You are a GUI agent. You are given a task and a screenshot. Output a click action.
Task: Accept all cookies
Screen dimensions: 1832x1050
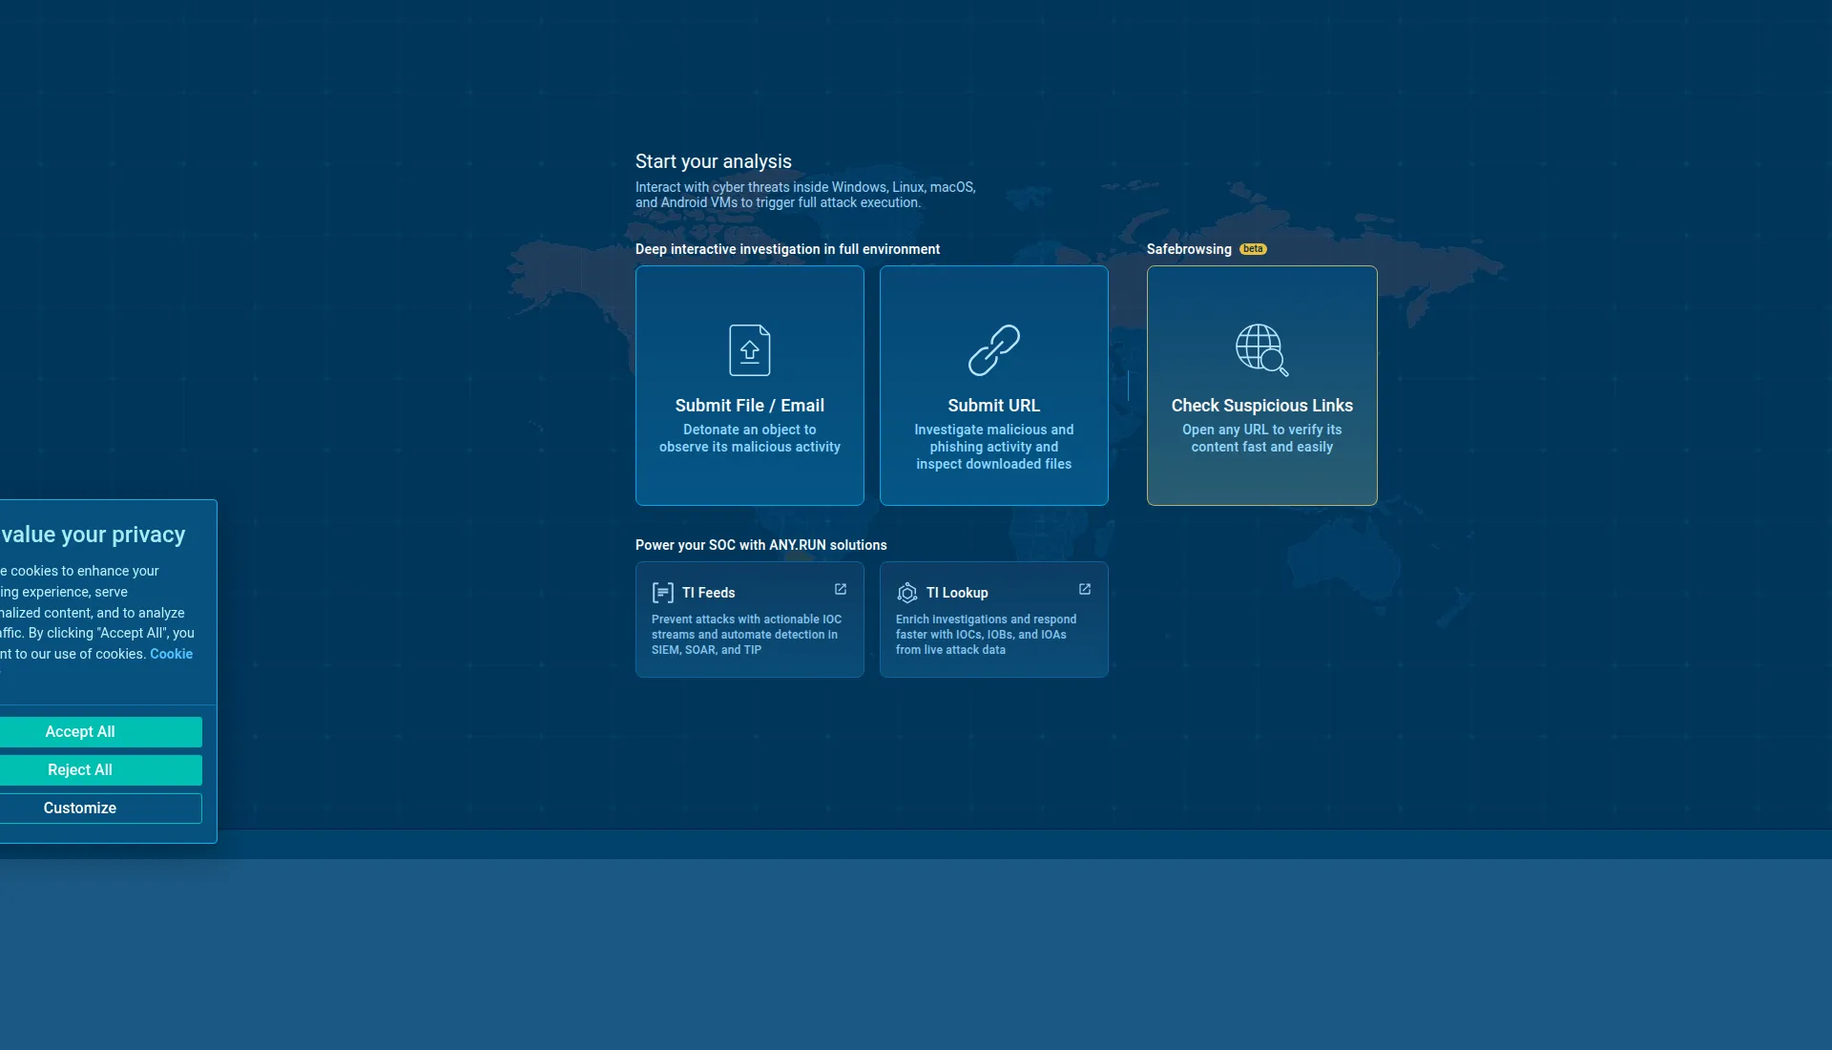(x=80, y=732)
